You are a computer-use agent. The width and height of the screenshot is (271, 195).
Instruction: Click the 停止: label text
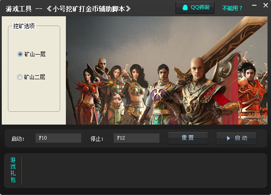tap(97, 139)
